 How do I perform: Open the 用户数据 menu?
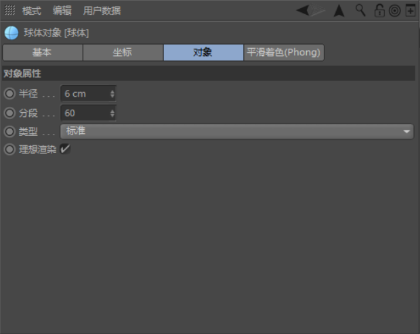point(102,11)
